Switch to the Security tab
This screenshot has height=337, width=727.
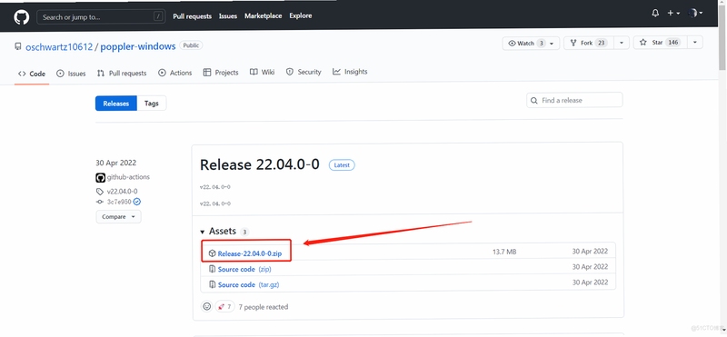[304, 73]
